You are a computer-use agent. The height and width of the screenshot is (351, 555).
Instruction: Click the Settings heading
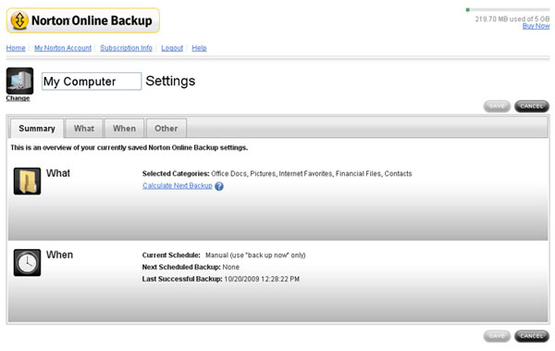coord(170,81)
